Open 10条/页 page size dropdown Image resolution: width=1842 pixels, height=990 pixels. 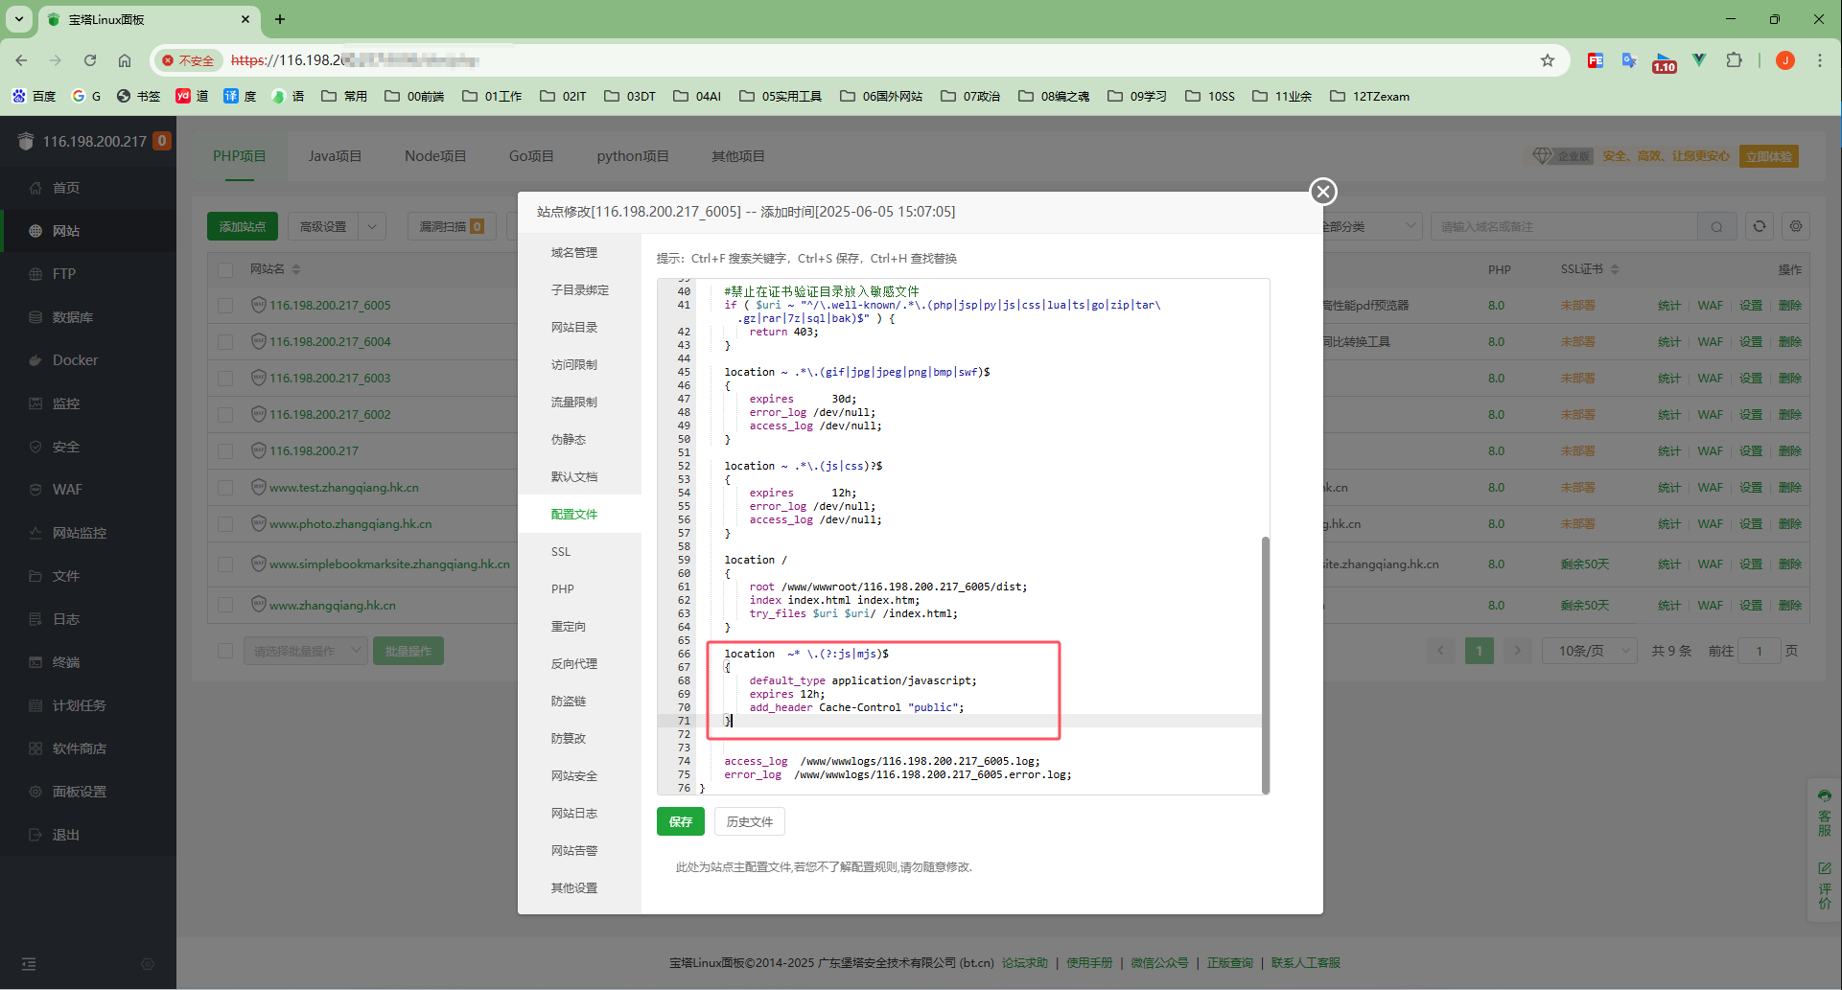point(1590,651)
